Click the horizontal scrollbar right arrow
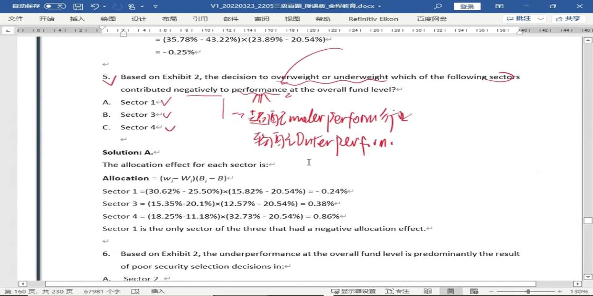This screenshot has width=593, height=296. pos(578,284)
